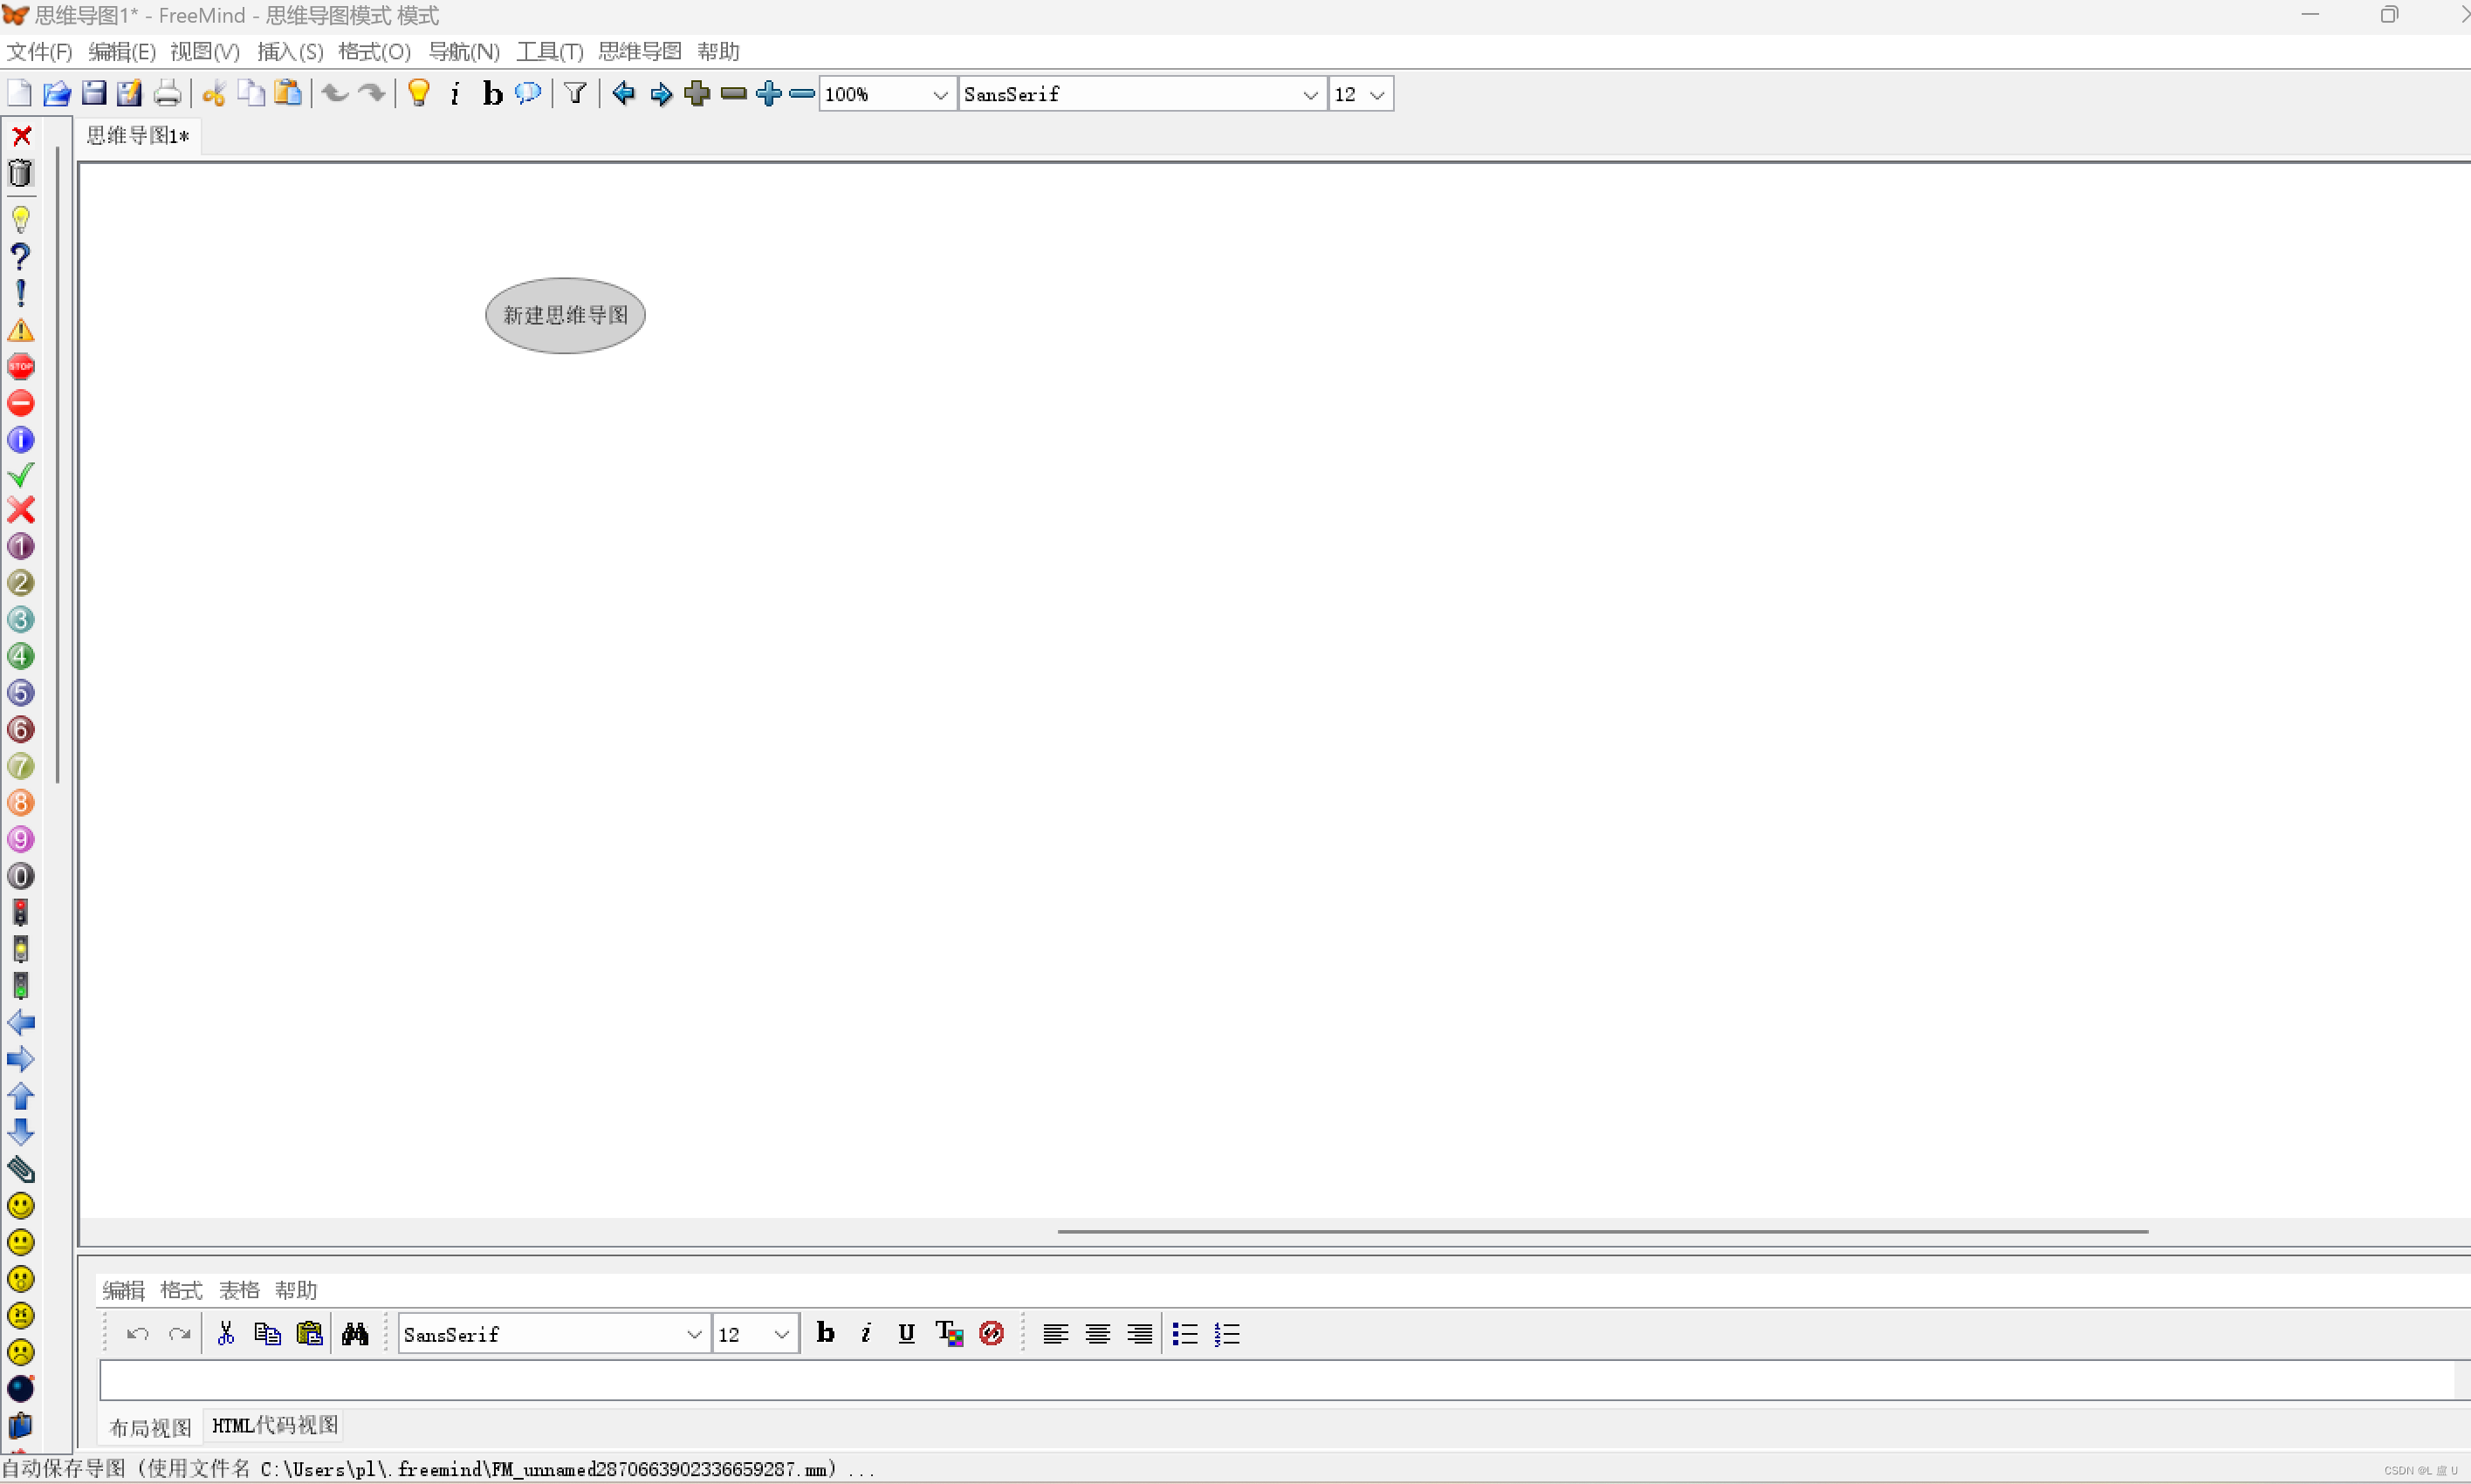
Task: Click the speech cloud icon in toolbar
Action: [528, 94]
